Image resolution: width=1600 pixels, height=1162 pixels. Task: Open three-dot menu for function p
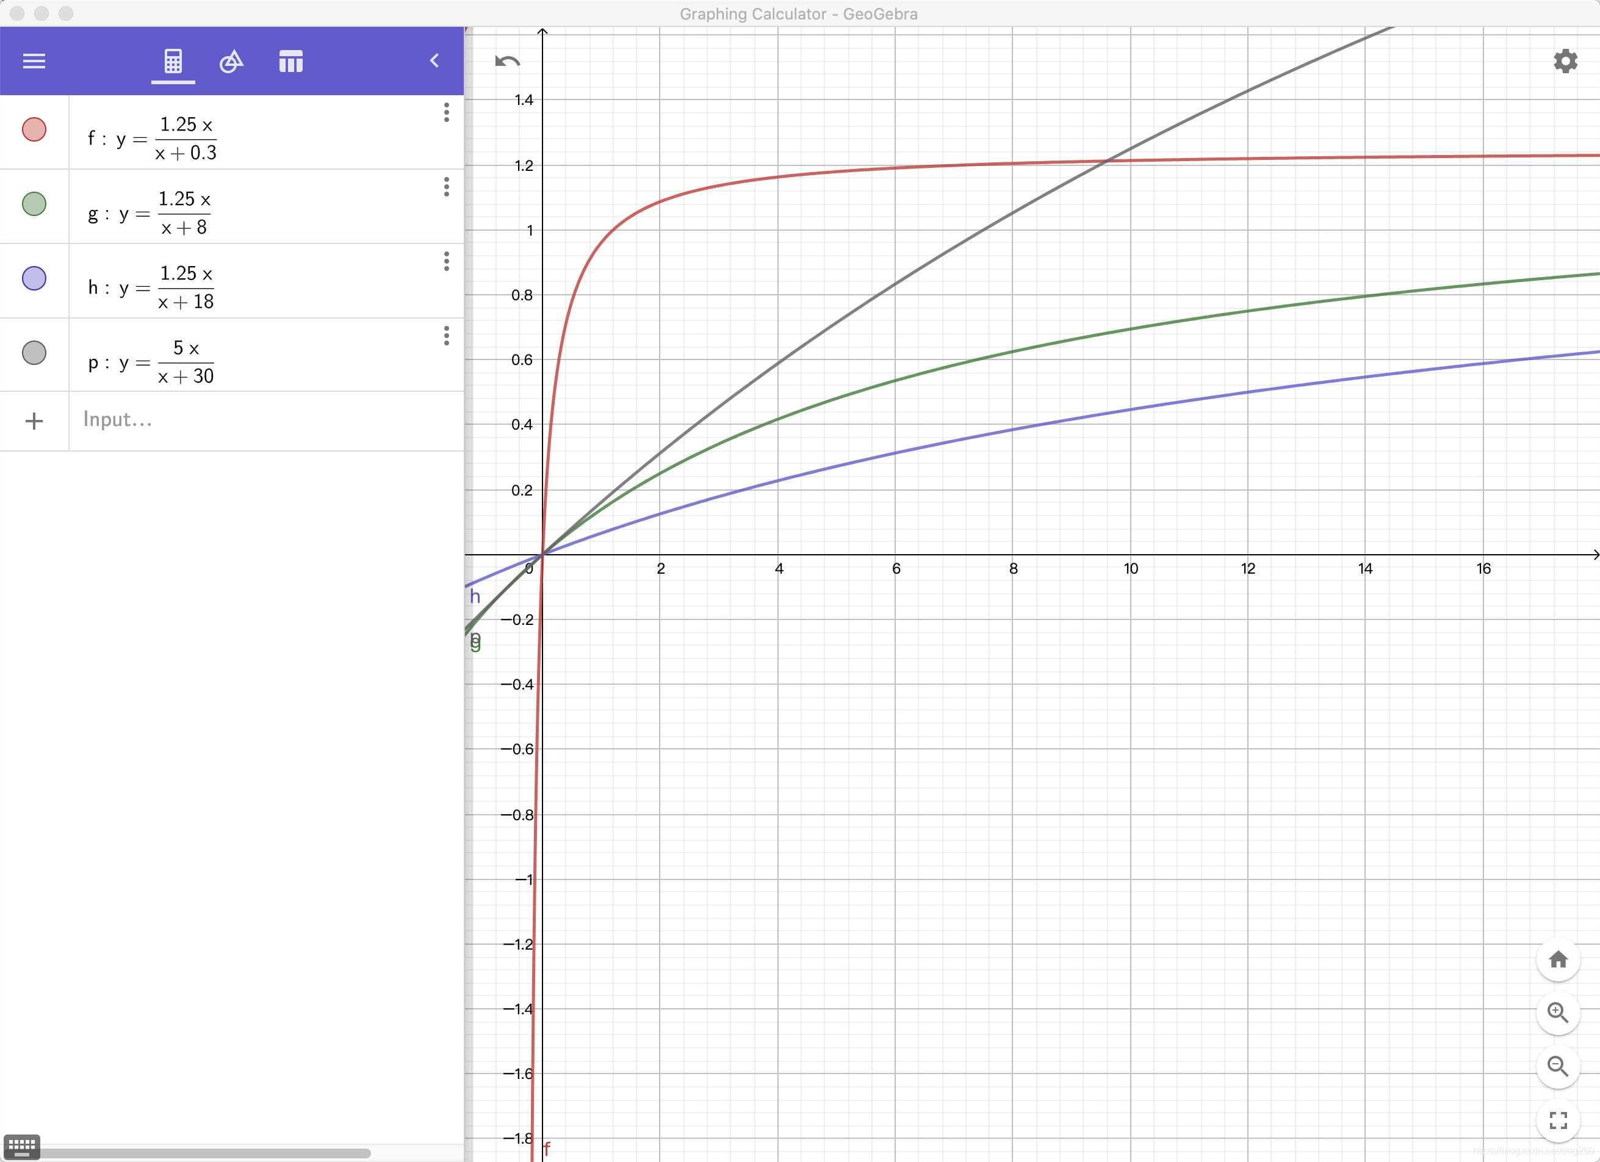coord(446,336)
